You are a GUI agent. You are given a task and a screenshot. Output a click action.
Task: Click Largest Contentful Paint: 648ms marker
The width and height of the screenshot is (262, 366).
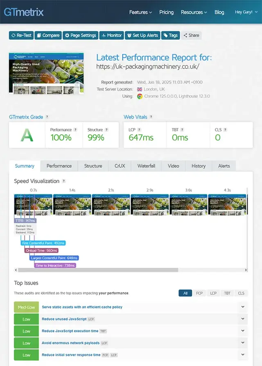(54, 258)
